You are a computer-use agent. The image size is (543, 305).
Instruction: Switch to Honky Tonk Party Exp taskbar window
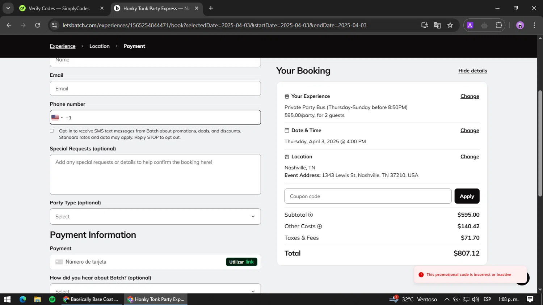point(156,299)
